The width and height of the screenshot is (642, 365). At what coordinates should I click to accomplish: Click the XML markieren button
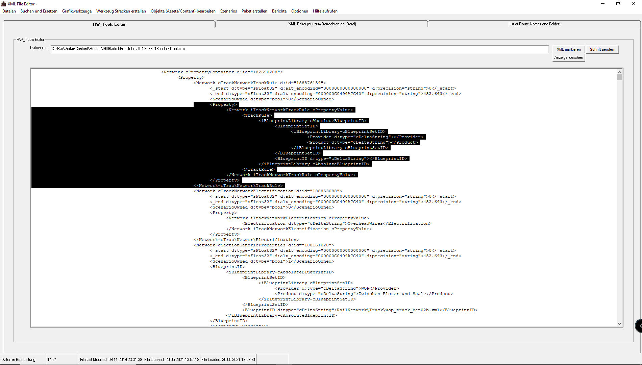tap(569, 49)
